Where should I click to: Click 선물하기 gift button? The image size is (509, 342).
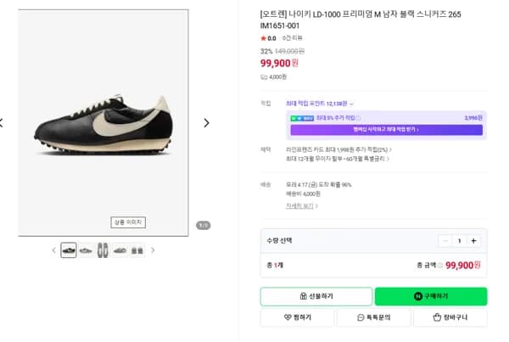pos(316,296)
